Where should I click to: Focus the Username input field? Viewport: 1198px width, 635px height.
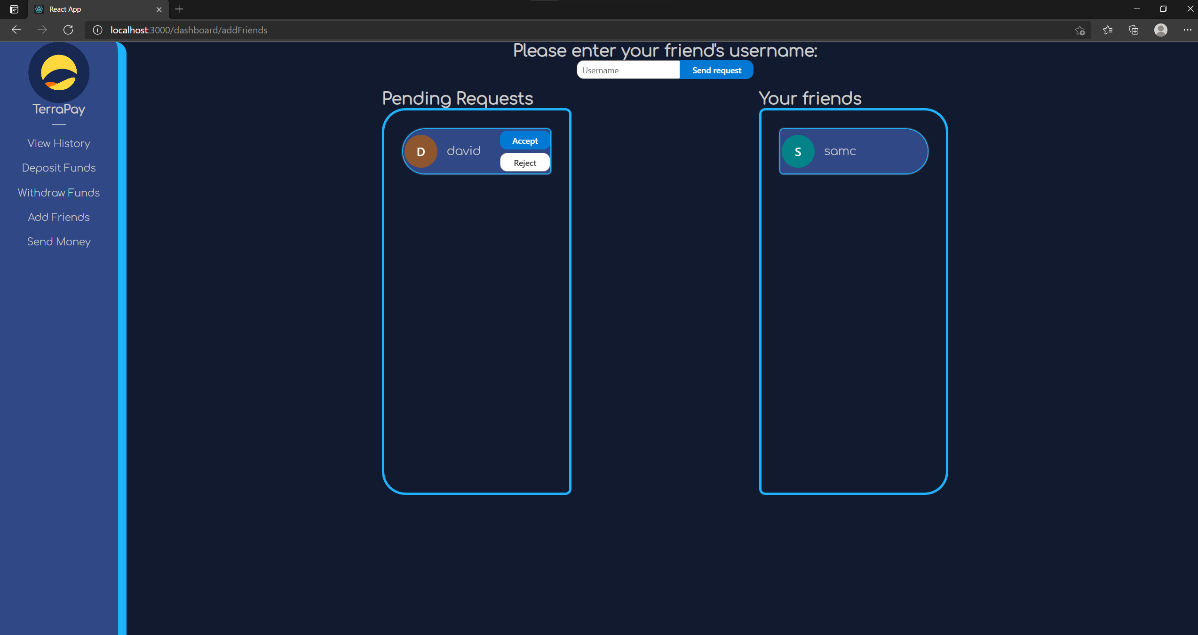point(628,70)
